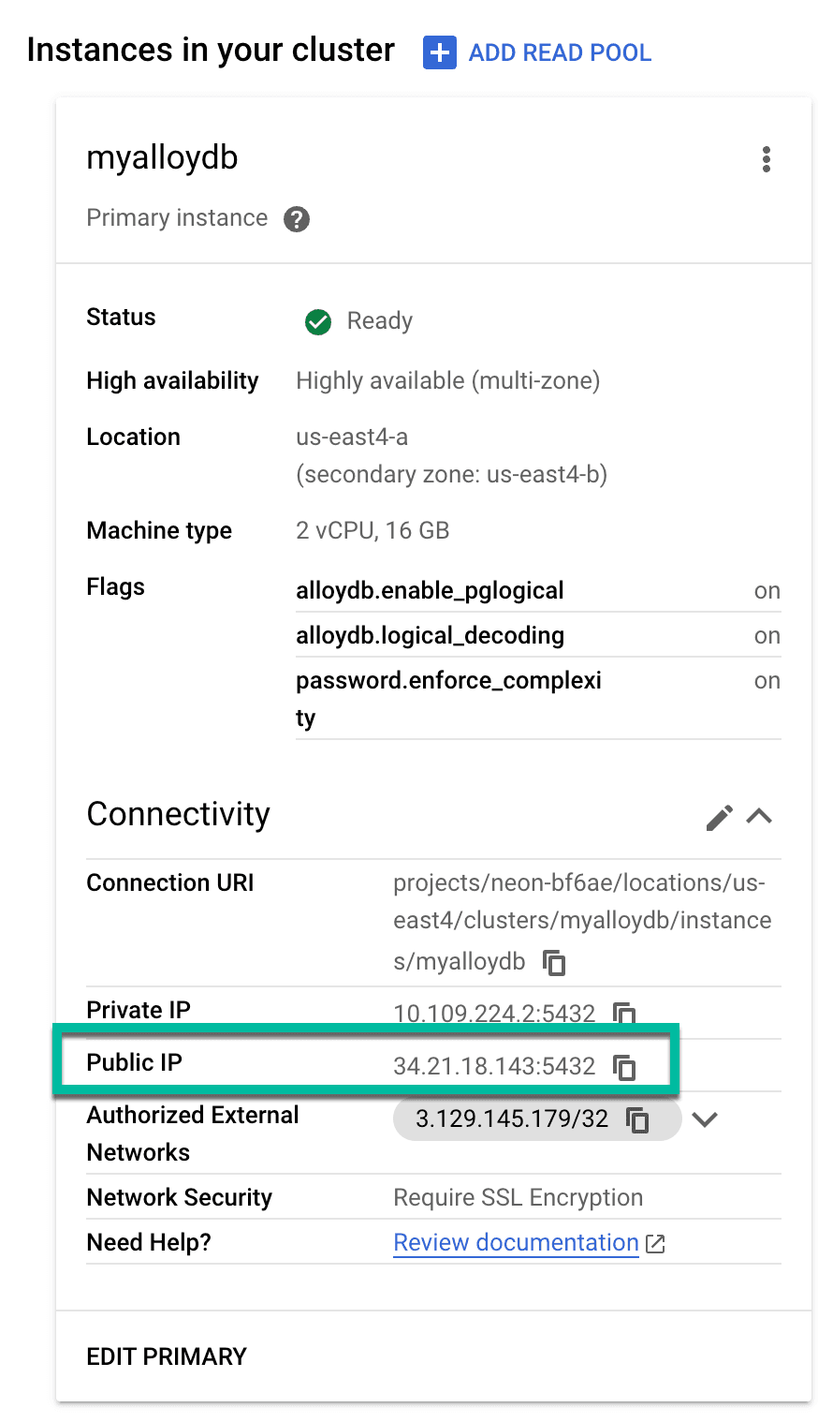Viewport: 818px width, 1422px height.
Task: Copy the Private IP address
Action: (624, 1013)
